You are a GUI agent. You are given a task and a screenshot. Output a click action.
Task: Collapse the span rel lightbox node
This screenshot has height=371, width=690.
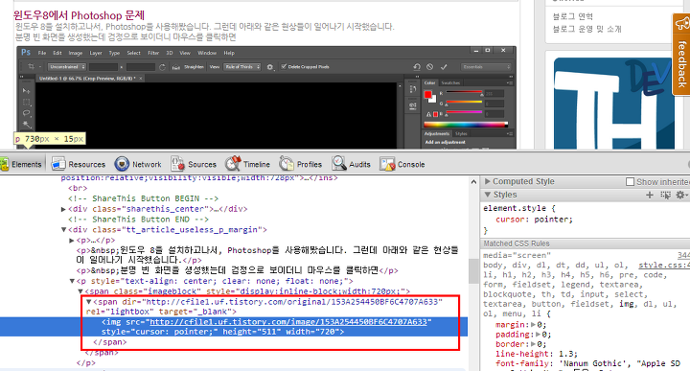pos(88,302)
